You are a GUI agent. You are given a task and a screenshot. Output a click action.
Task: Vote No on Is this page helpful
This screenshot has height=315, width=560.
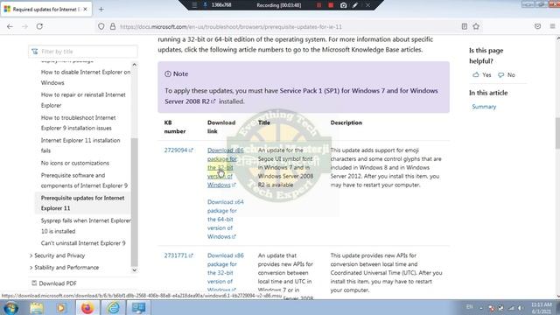(507, 75)
